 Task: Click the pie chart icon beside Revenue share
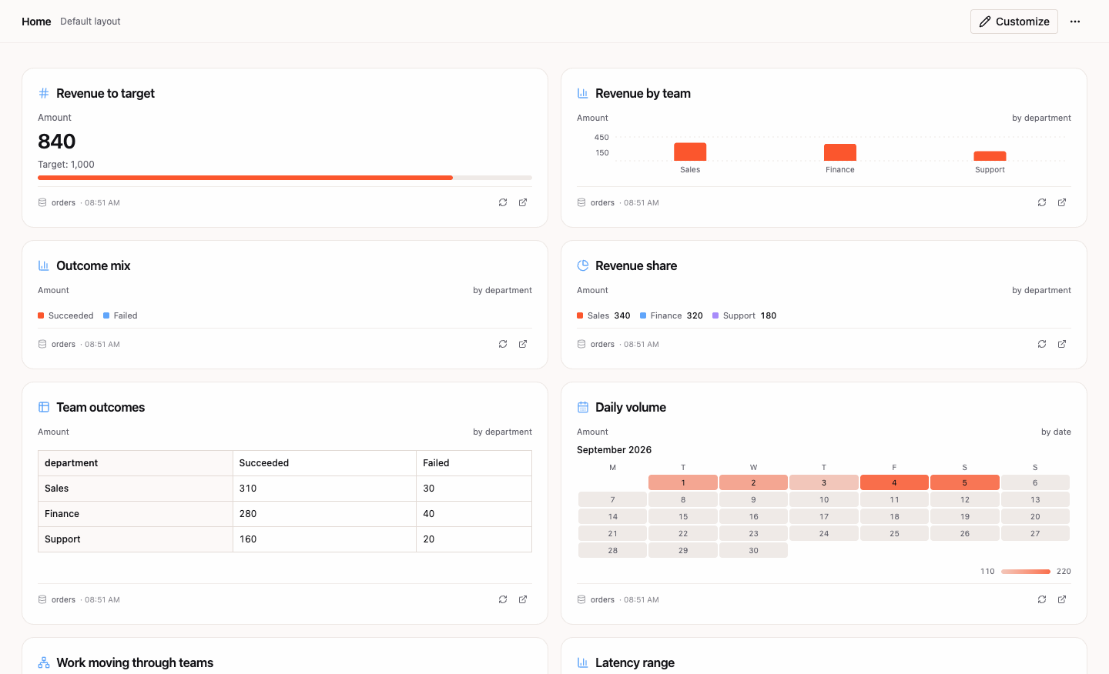pyautogui.click(x=583, y=265)
